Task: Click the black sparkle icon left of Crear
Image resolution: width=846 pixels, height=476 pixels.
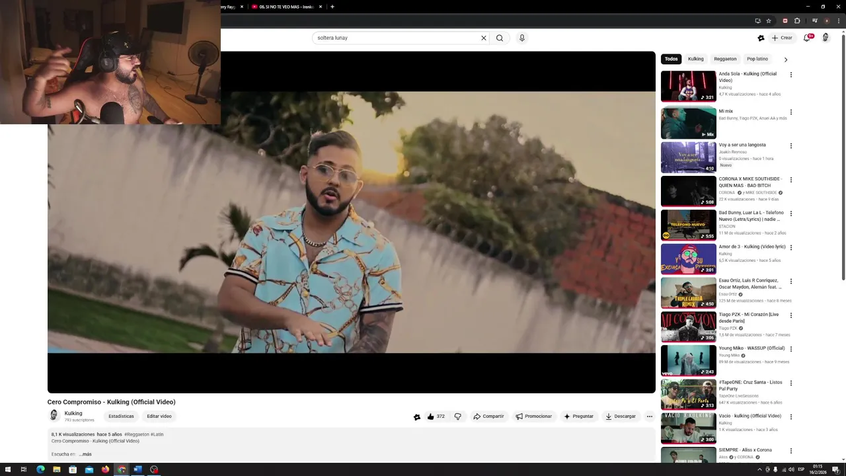Action: click(x=761, y=38)
